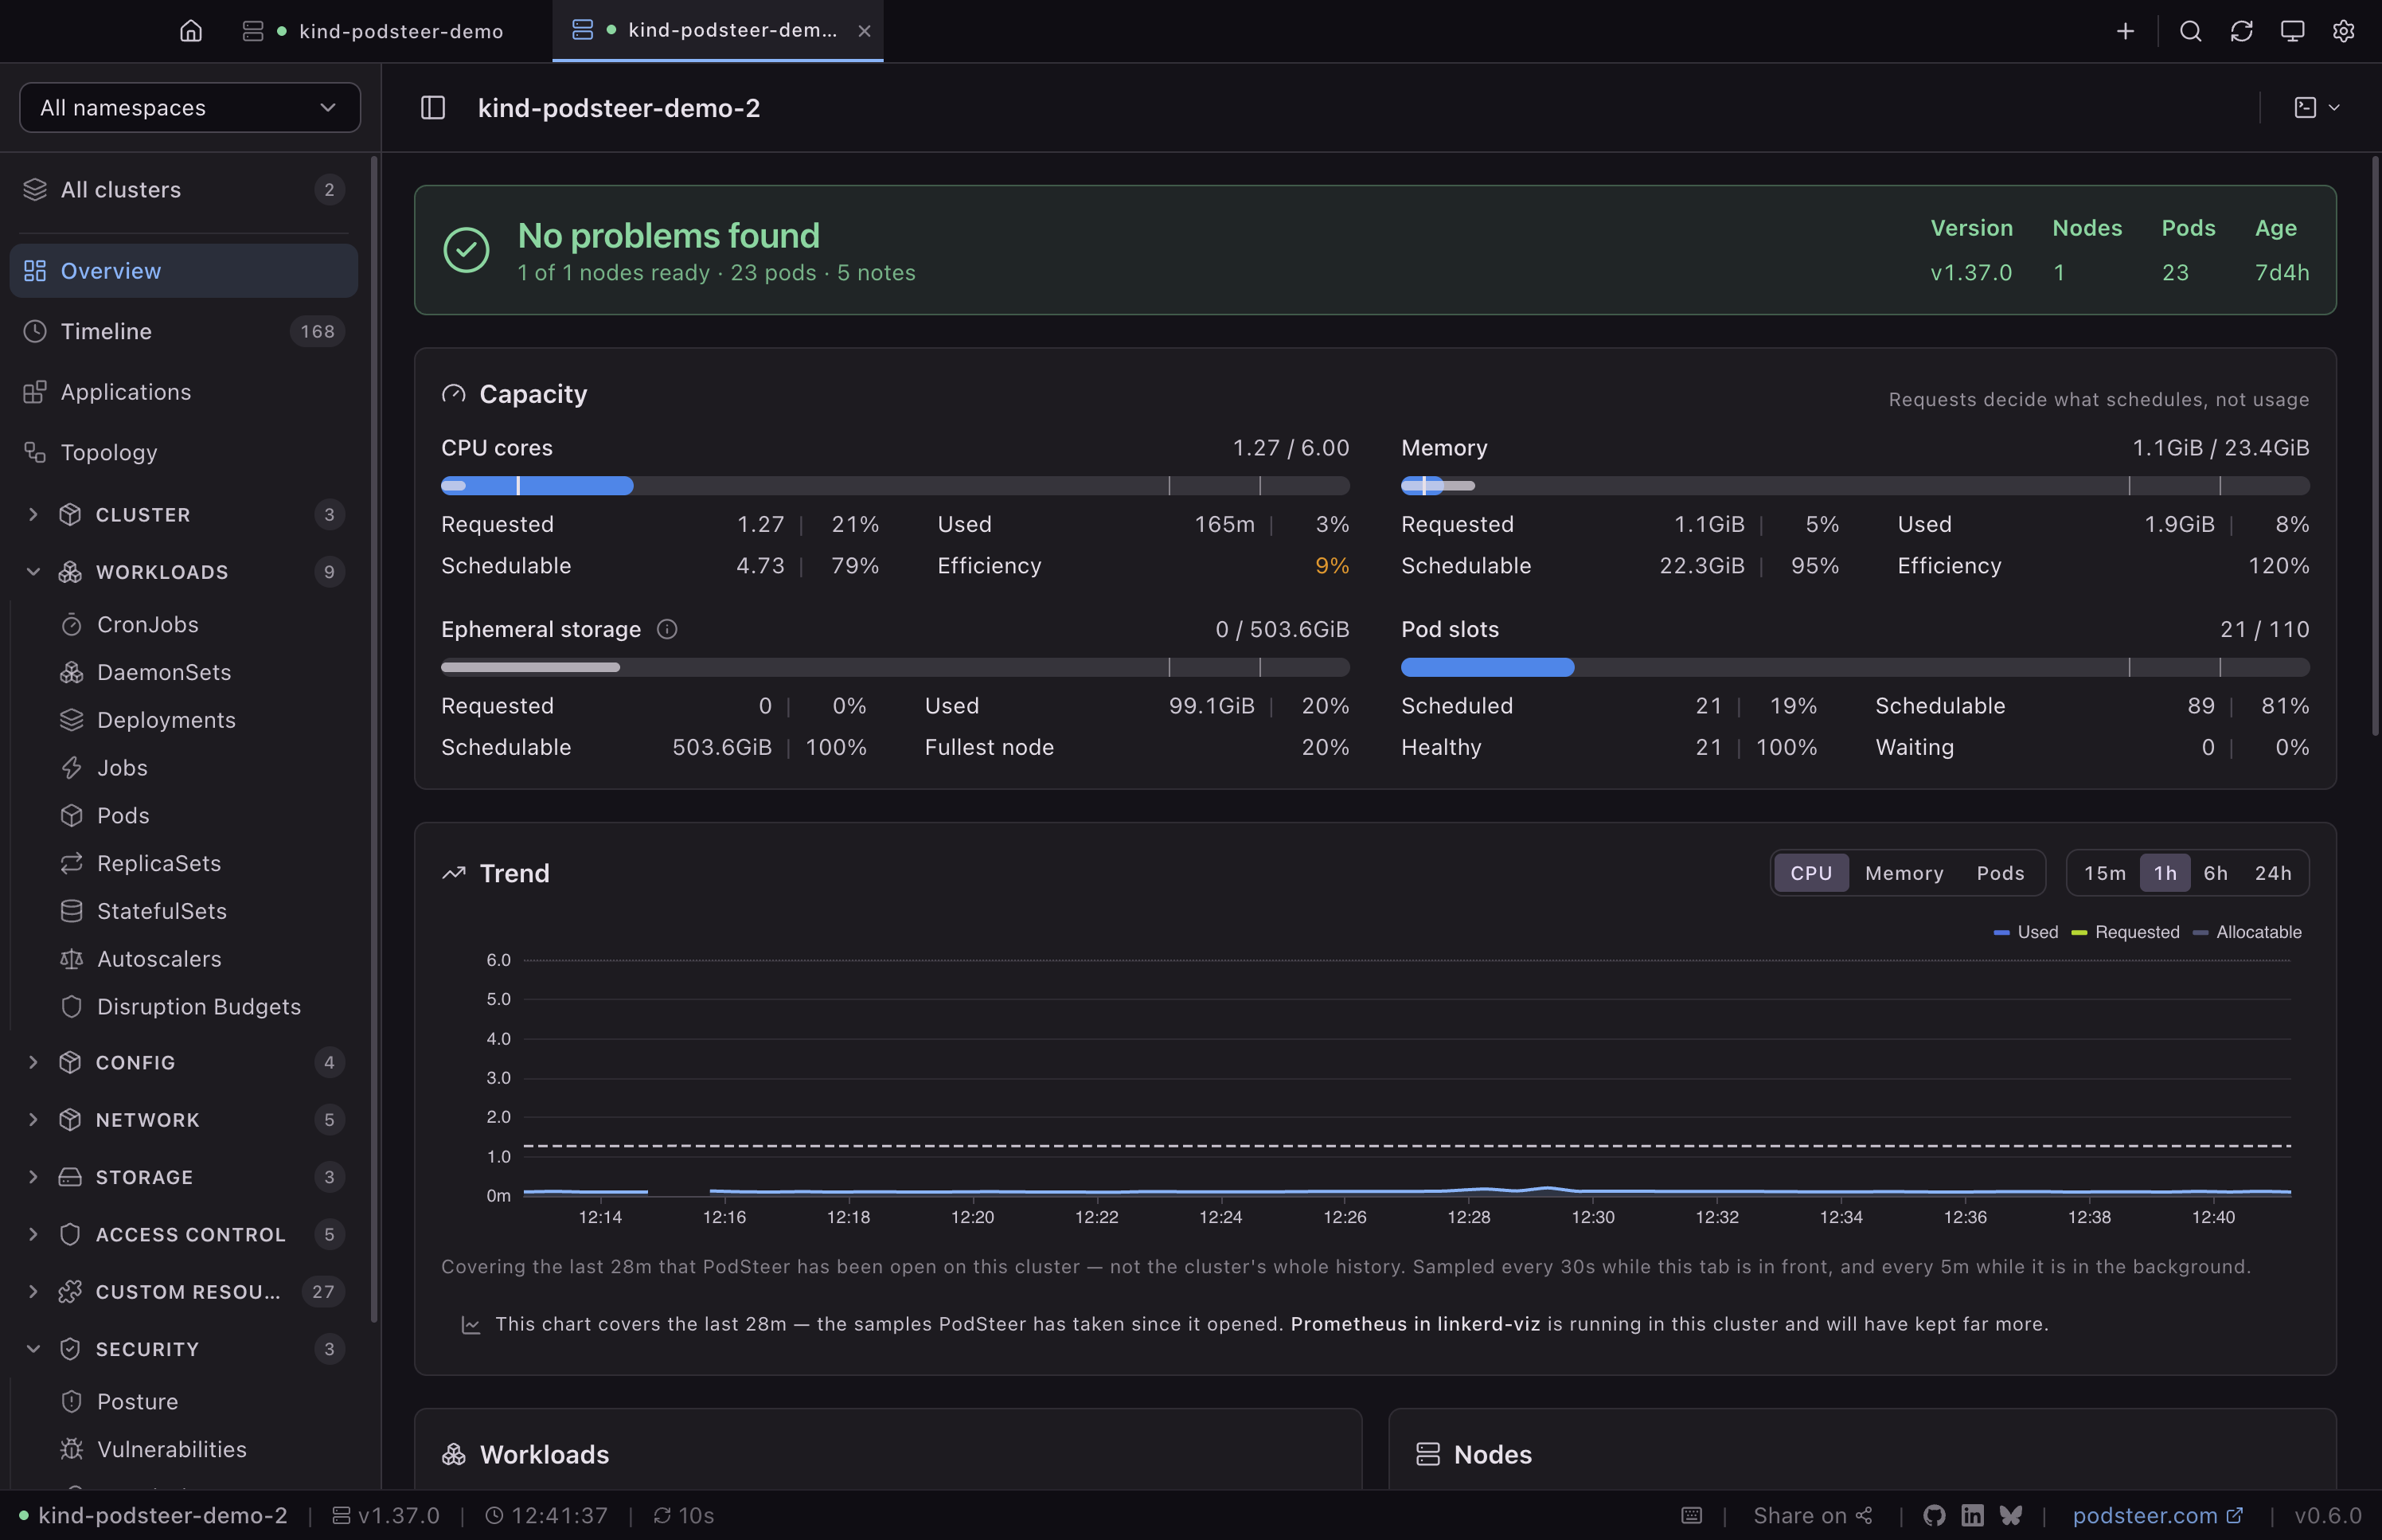Open terminal icon in header
This screenshot has height=1540, width=2382.
point(2305,107)
